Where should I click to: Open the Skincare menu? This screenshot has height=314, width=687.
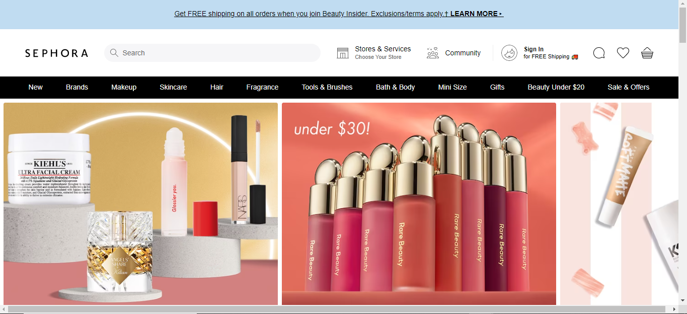[x=173, y=87]
